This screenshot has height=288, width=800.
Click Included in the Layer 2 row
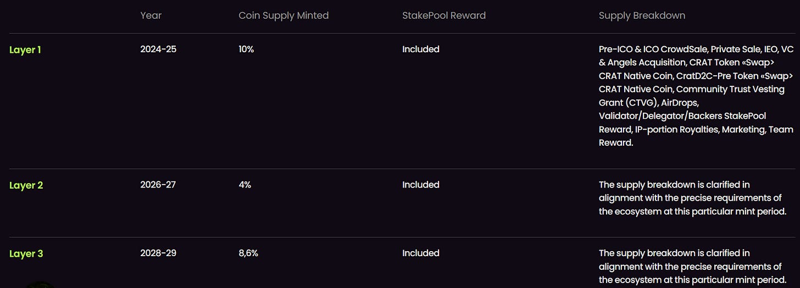tap(420, 185)
